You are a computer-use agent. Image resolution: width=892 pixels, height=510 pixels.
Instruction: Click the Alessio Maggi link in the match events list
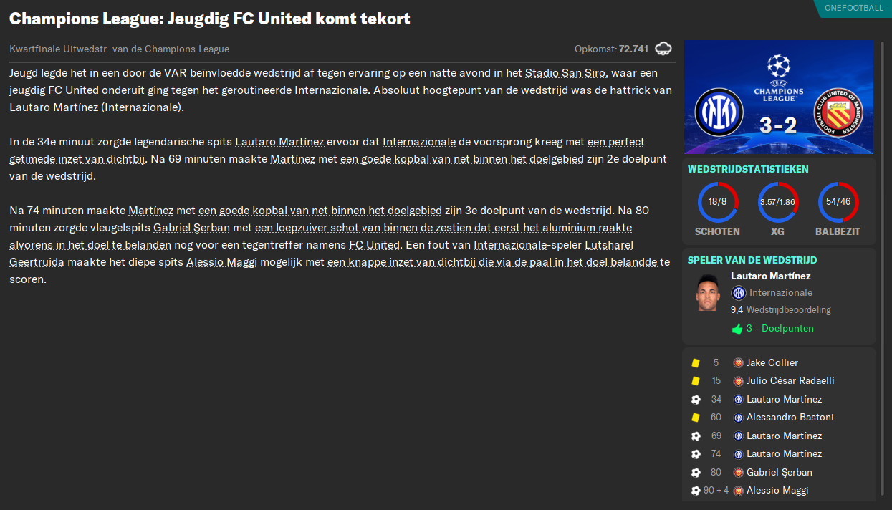pos(777,490)
